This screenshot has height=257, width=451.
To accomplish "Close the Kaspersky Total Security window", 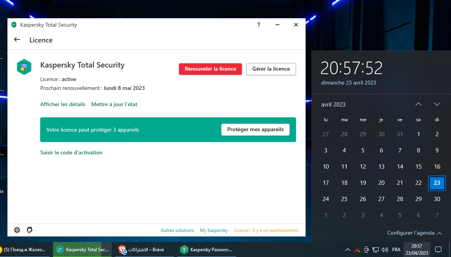I will (296, 25).
